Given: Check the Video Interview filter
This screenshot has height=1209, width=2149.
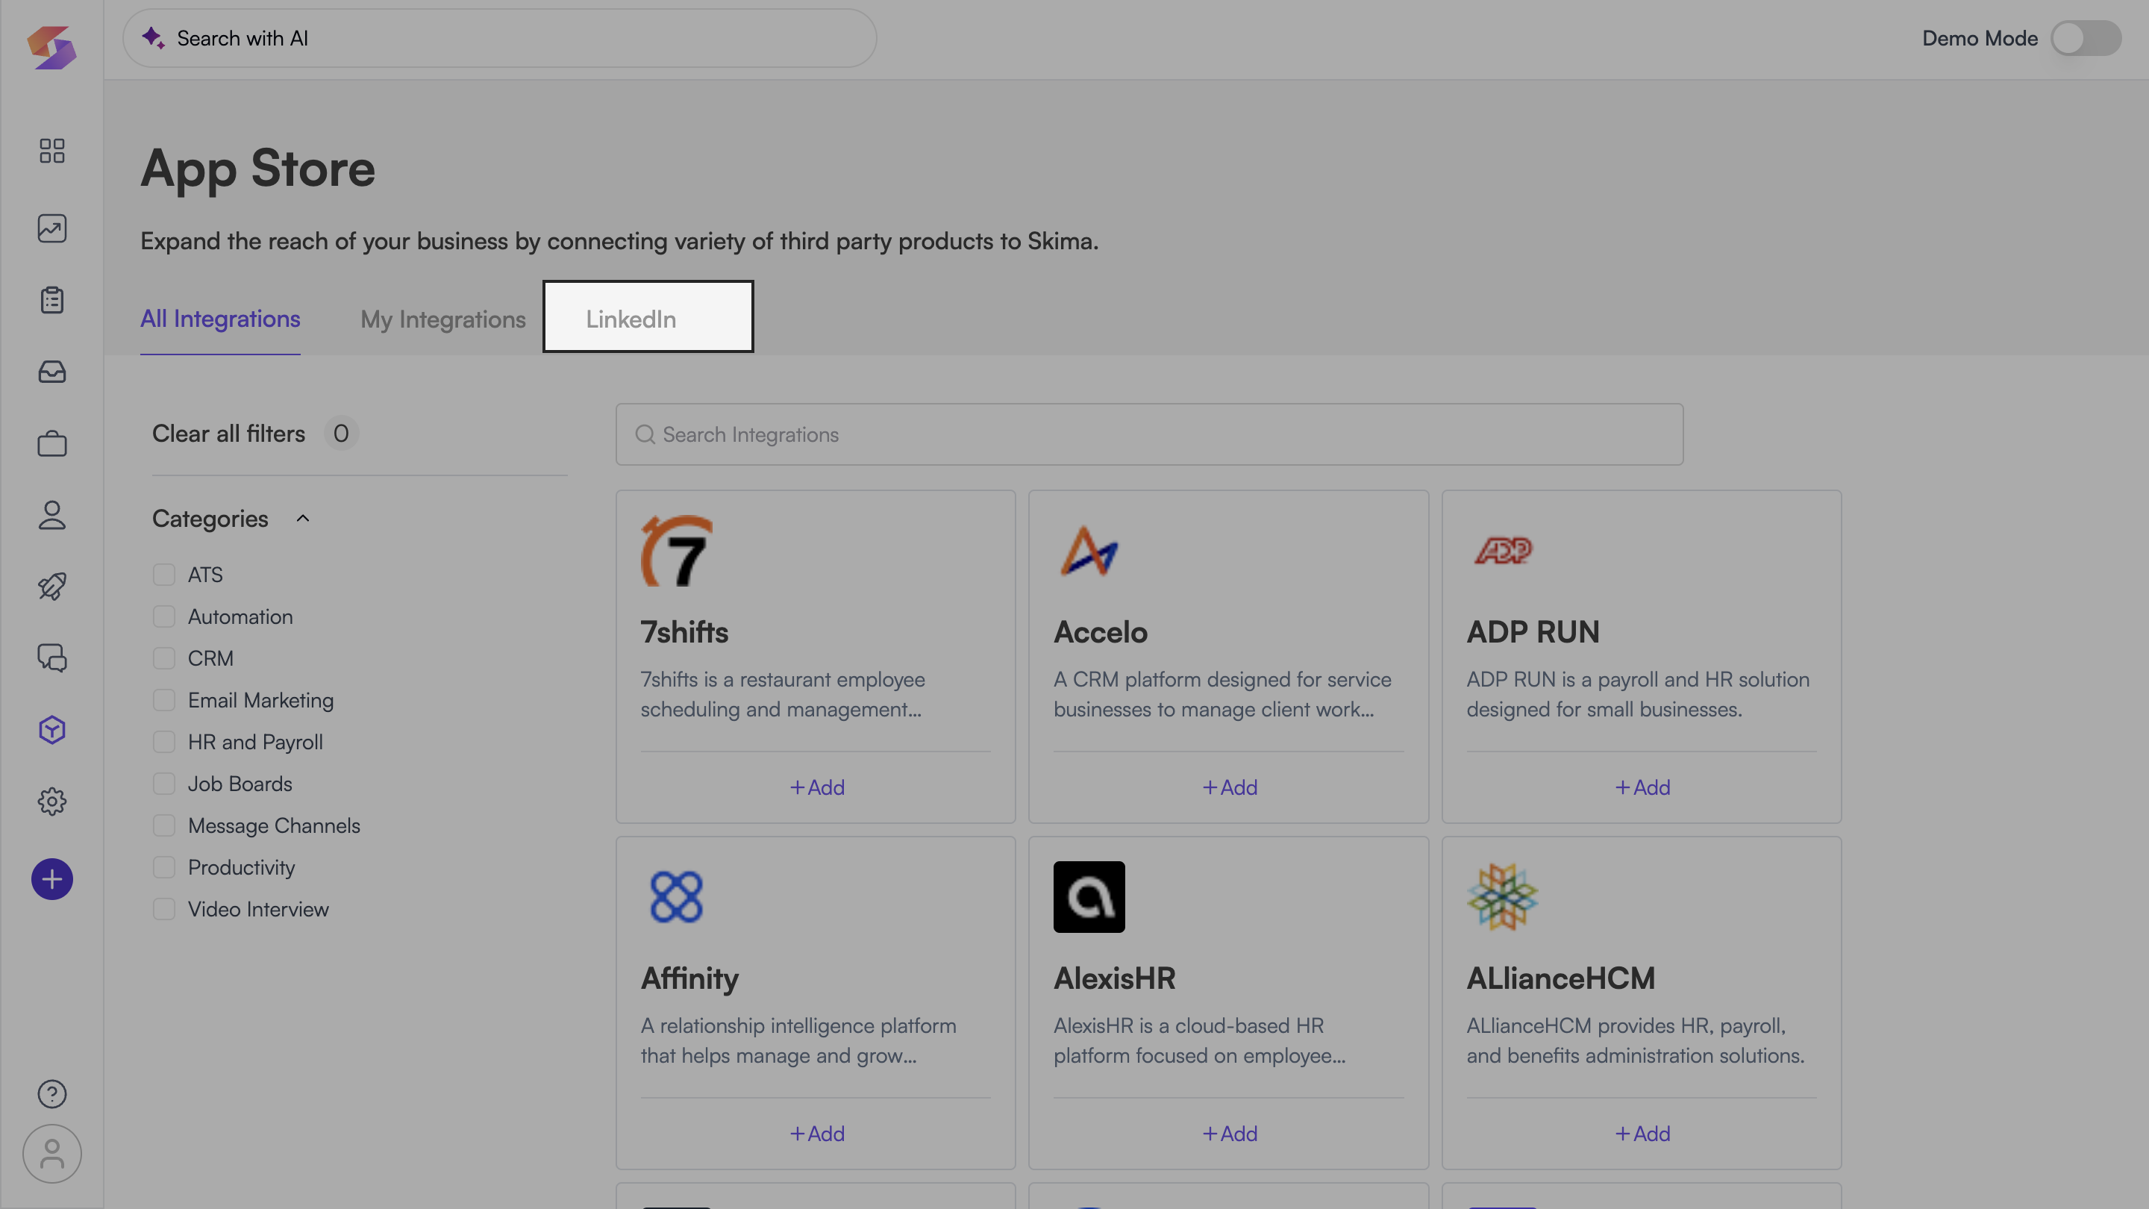Looking at the screenshot, I should point(164,909).
